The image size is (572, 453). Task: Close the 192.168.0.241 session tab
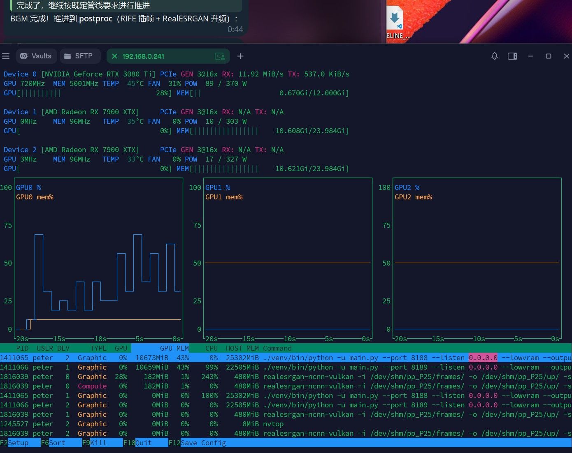pos(114,56)
